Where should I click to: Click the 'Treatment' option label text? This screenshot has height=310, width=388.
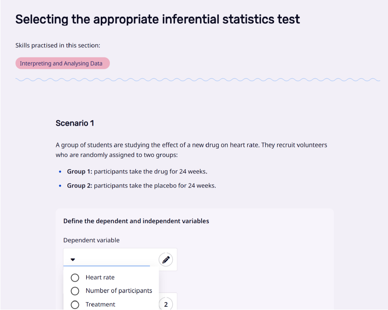click(x=100, y=305)
